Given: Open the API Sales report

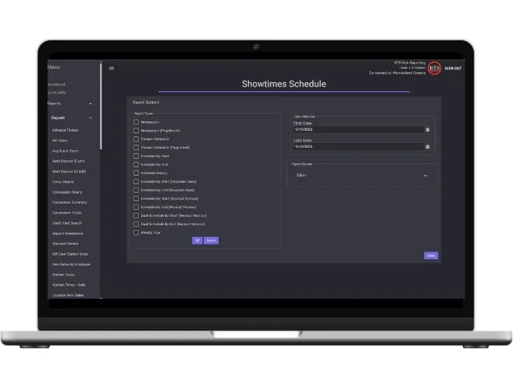Looking at the screenshot, I should point(60,141).
